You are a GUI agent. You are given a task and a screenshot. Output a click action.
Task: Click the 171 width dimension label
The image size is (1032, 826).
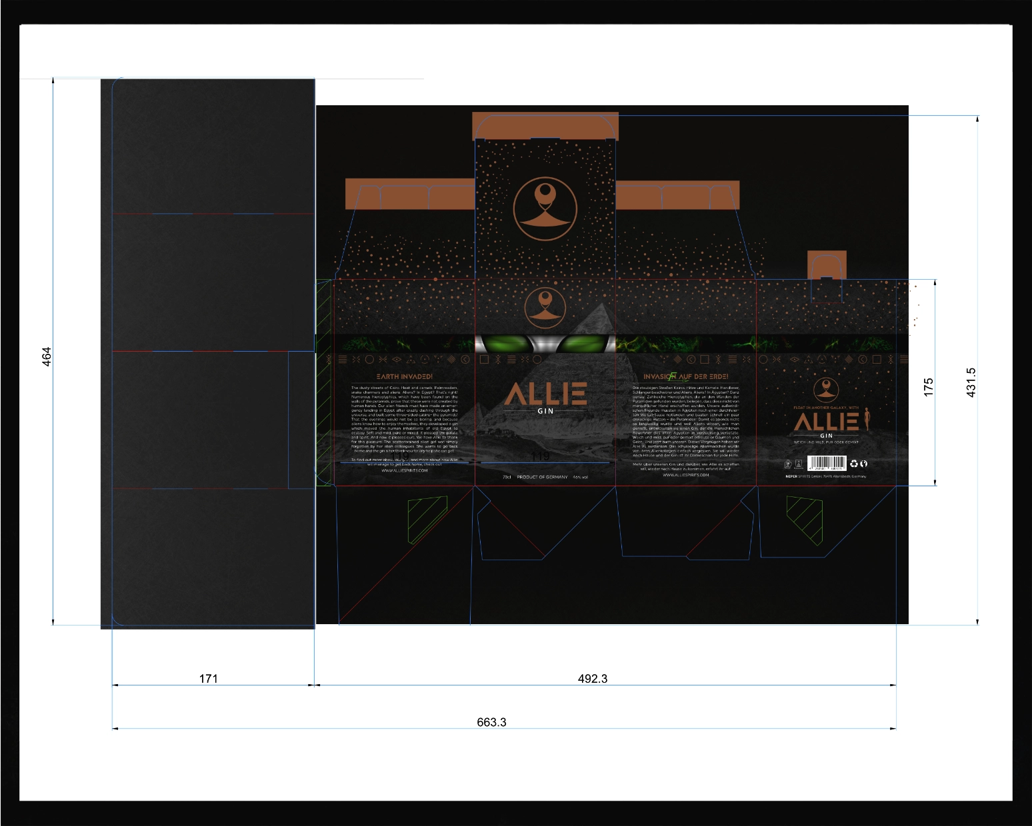209,678
